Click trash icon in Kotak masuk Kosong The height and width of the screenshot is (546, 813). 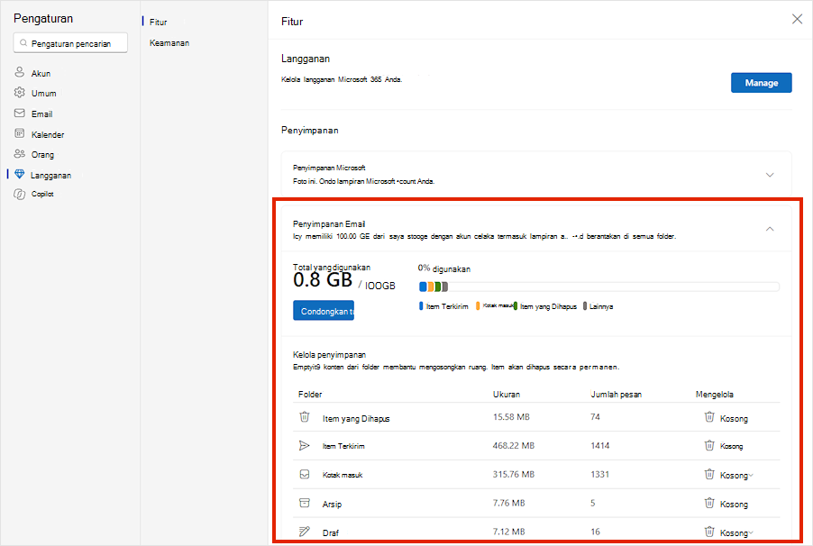pyautogui.click(x=709, y=474)
